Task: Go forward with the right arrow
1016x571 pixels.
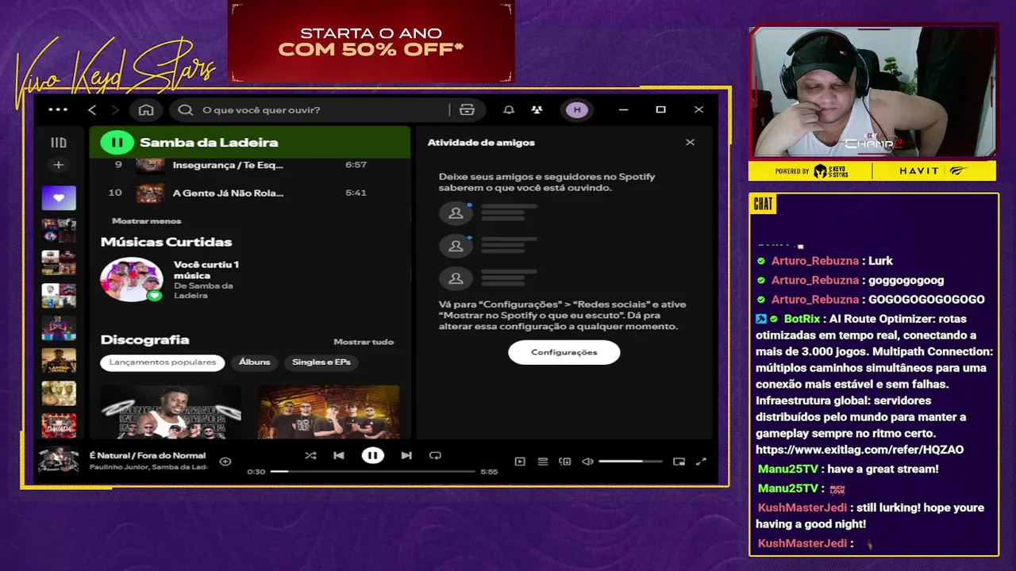Action: click(115, 110)
